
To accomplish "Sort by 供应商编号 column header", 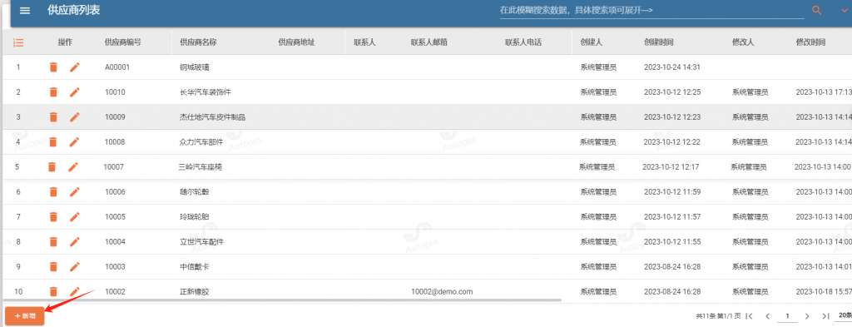I will coord(123,42).
